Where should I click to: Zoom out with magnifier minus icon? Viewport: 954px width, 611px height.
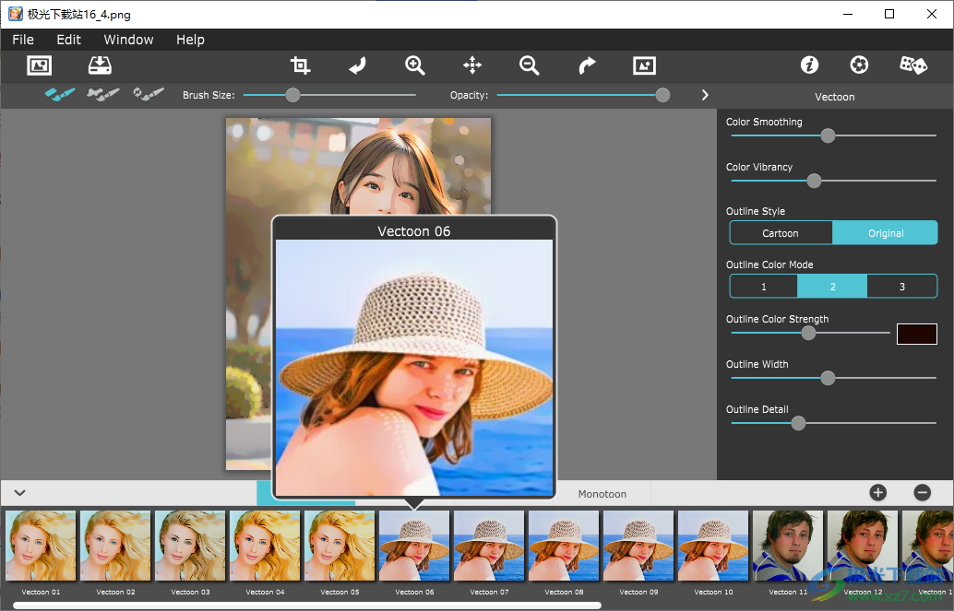530,65
